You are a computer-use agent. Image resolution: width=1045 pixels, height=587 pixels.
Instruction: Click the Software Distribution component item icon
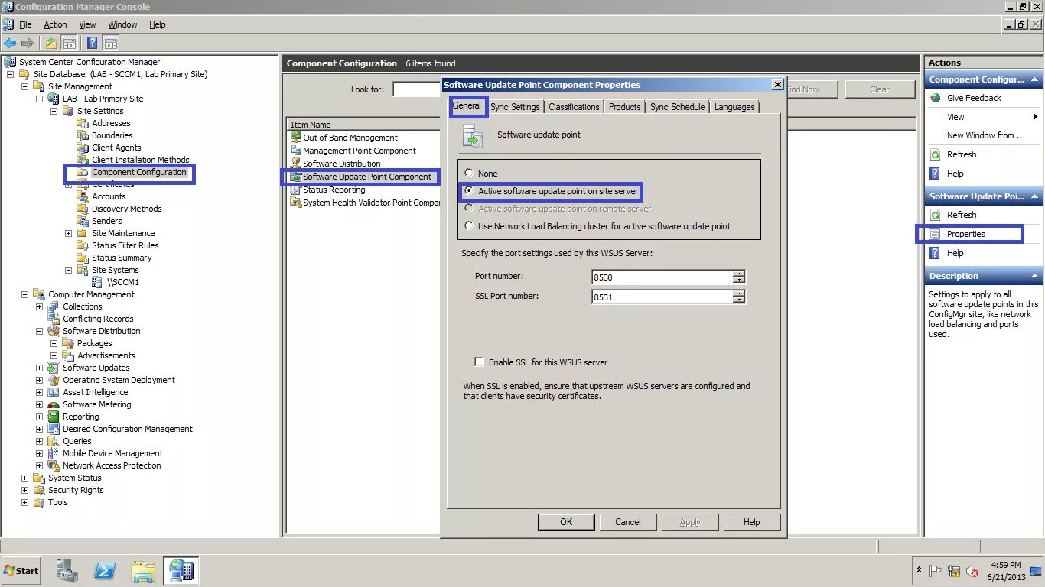[x=296, y=164]
